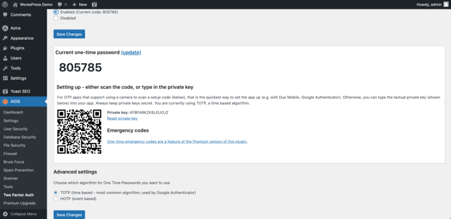Select the Enabled two-factor option
The image size is (451, 219).
coord(56,12)
